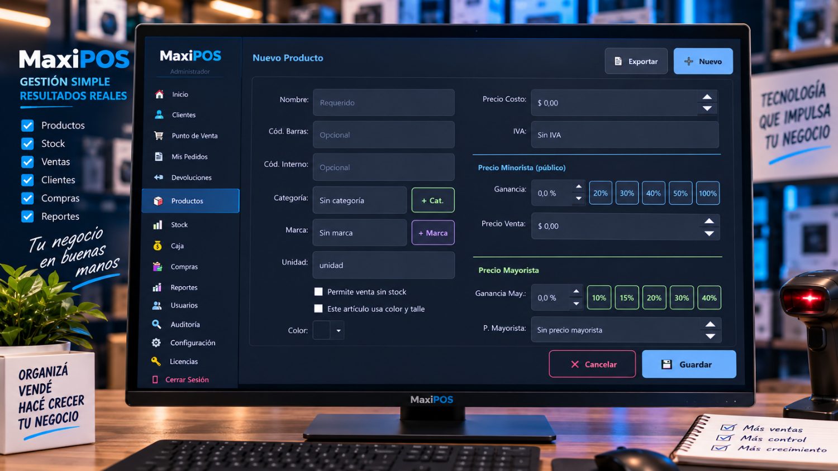
Task: Click the floppy disk icon on Guardar
Action: (666, 364)
